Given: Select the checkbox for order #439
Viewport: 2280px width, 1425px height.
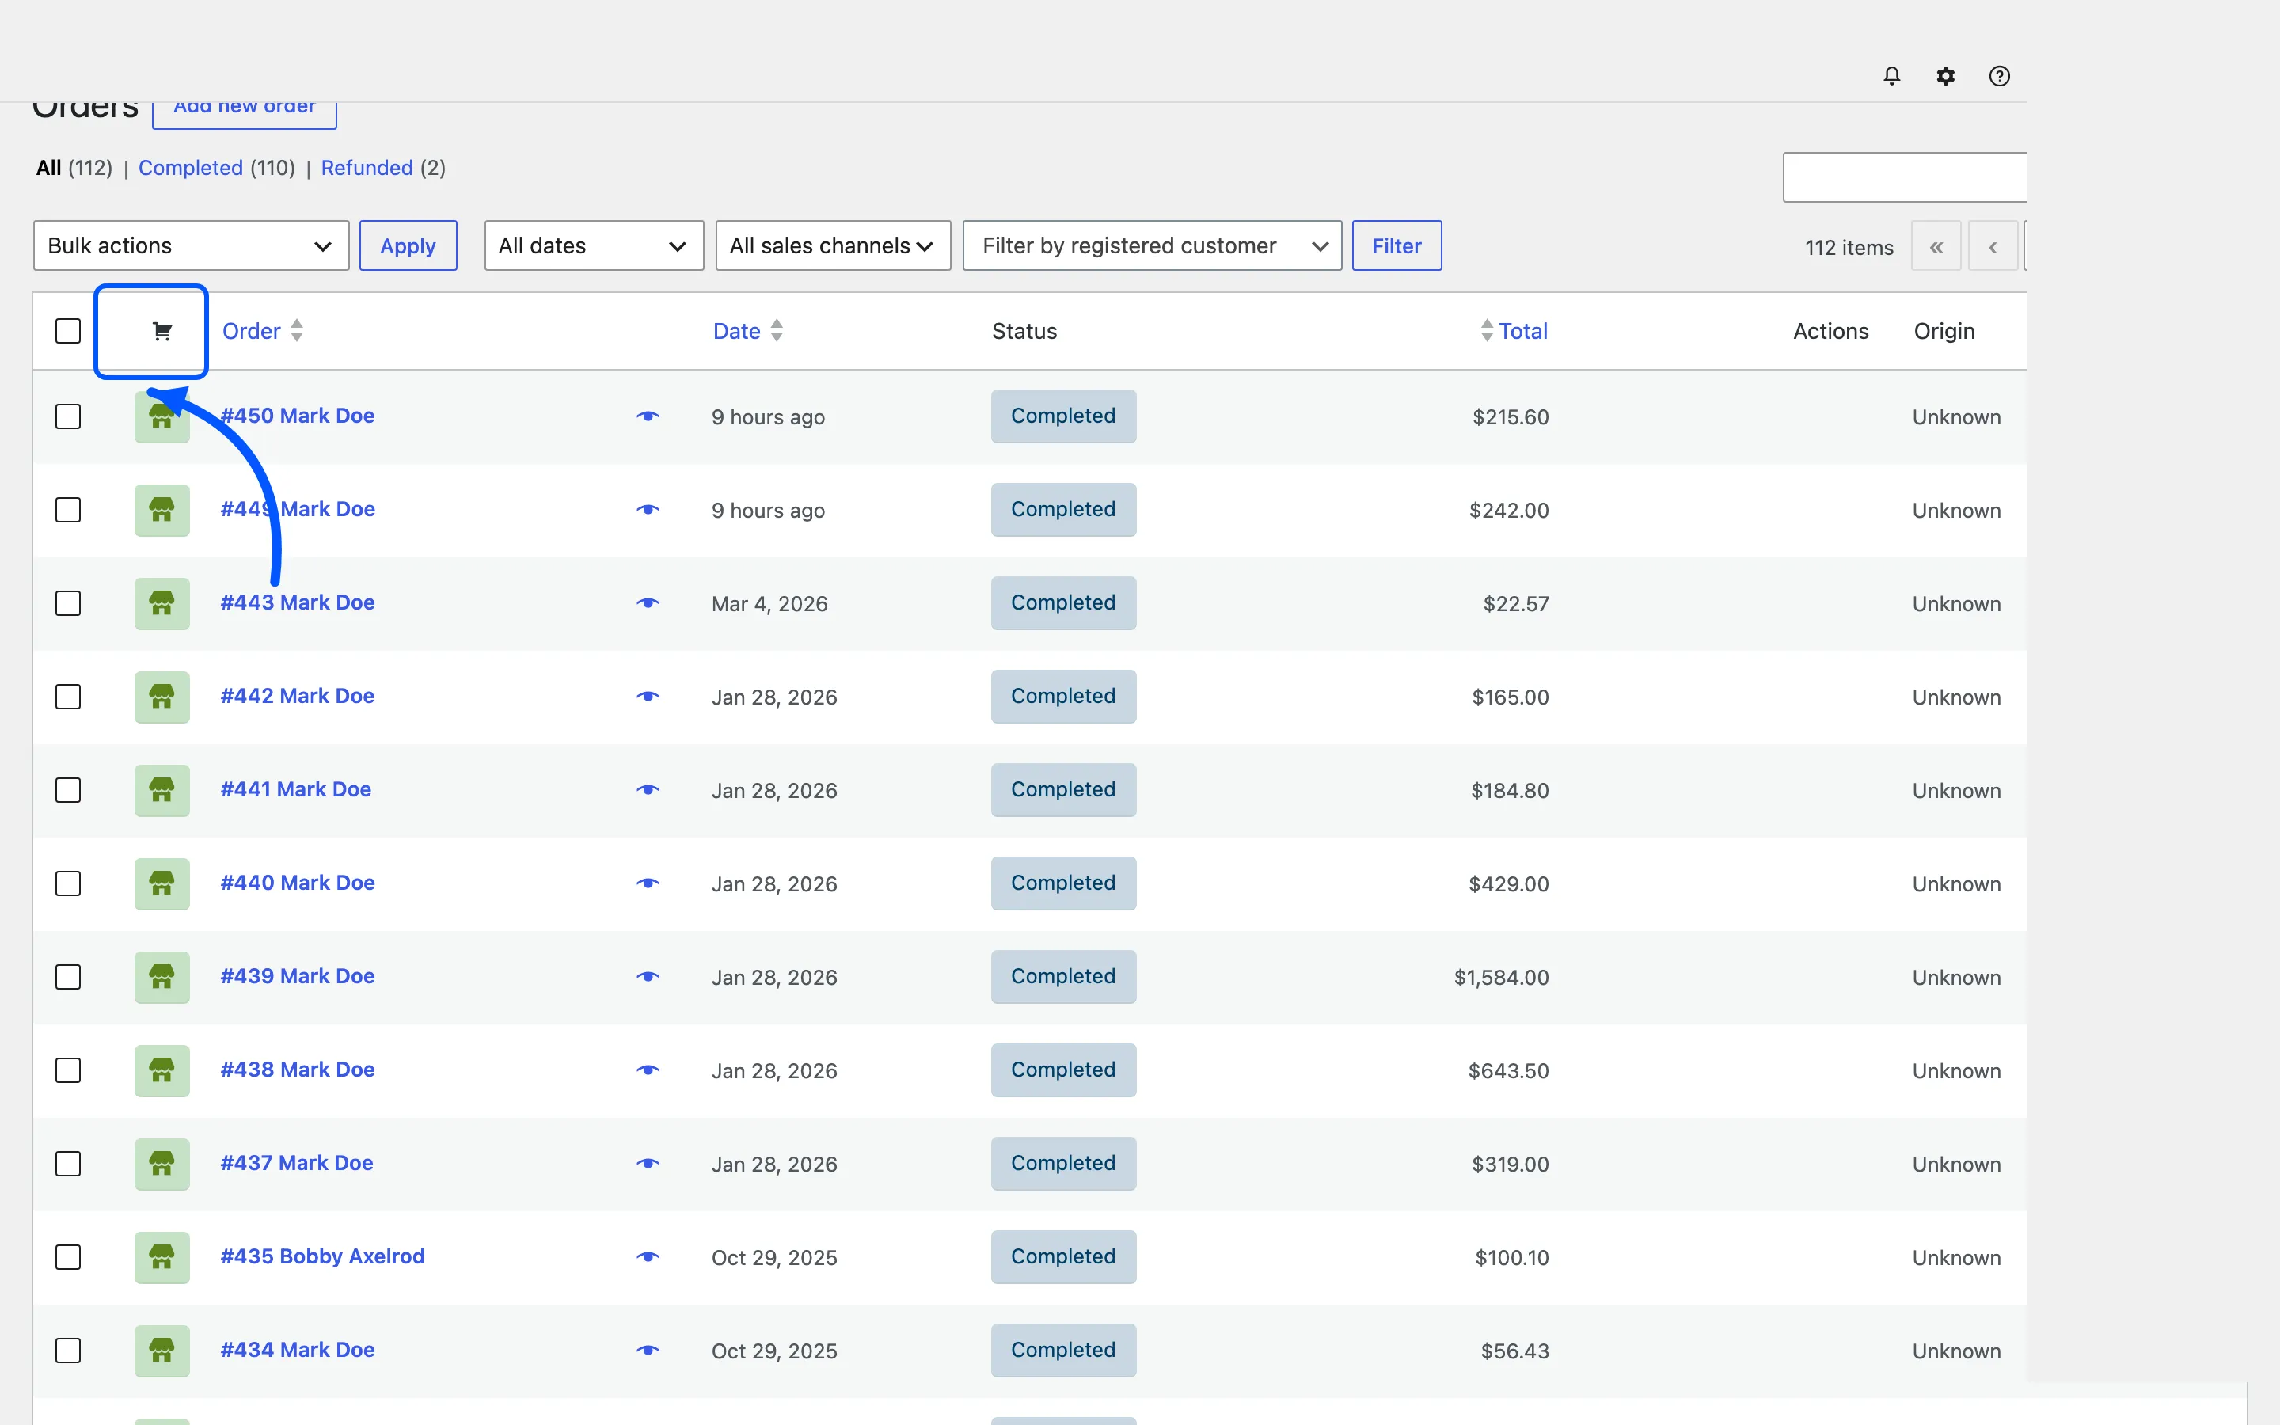Looking at the screenshot, I should coord(68,976).
